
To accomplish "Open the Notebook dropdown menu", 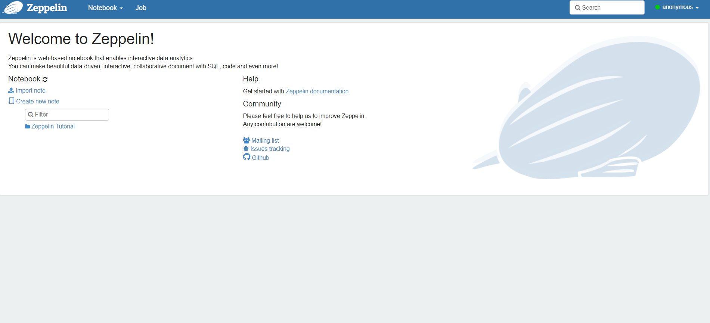I will coord(105,8).
